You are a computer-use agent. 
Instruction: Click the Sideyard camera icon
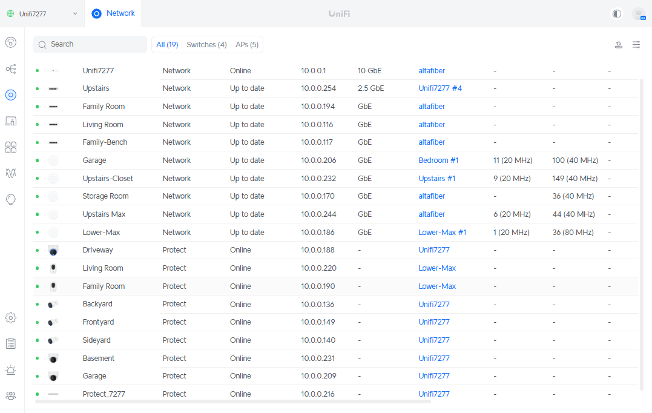(x=53, y=340)
